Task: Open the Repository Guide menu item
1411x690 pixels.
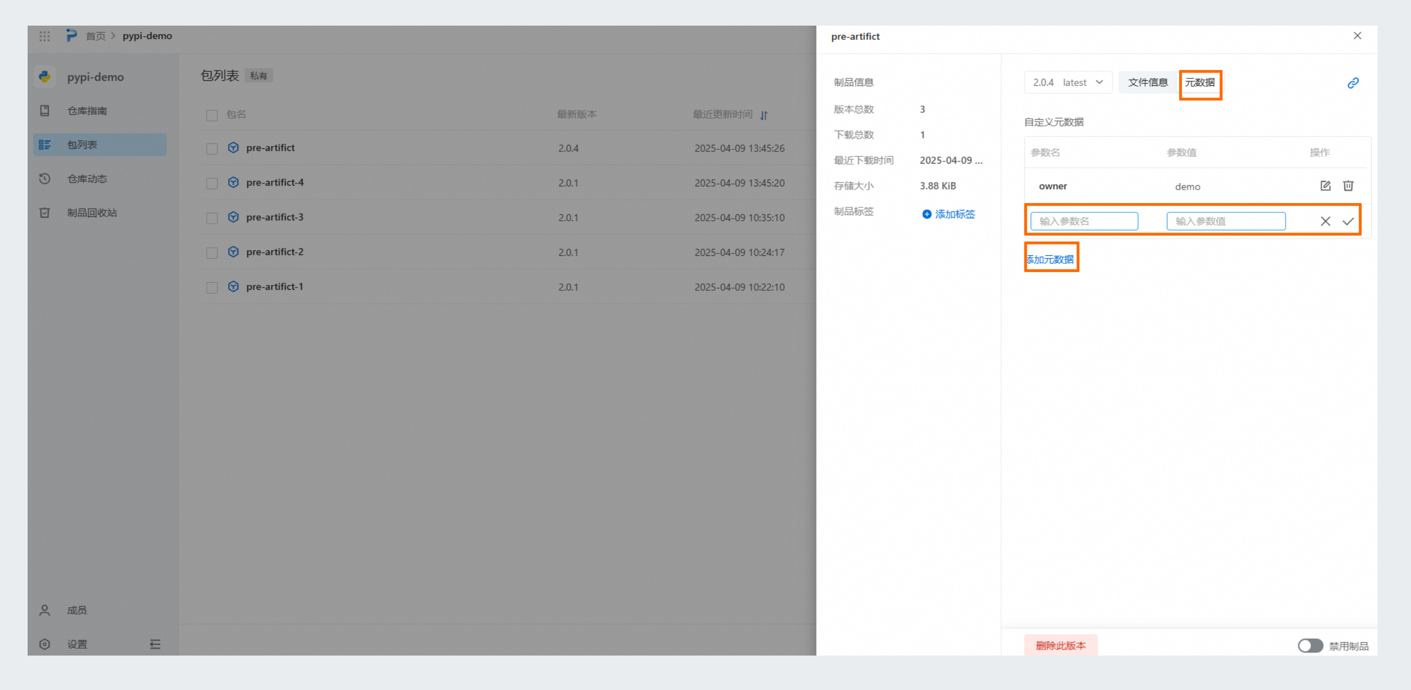Action: pos(87,111)
